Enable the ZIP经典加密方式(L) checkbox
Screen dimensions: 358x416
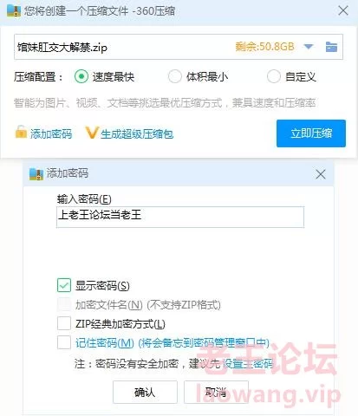click(64, 323)
